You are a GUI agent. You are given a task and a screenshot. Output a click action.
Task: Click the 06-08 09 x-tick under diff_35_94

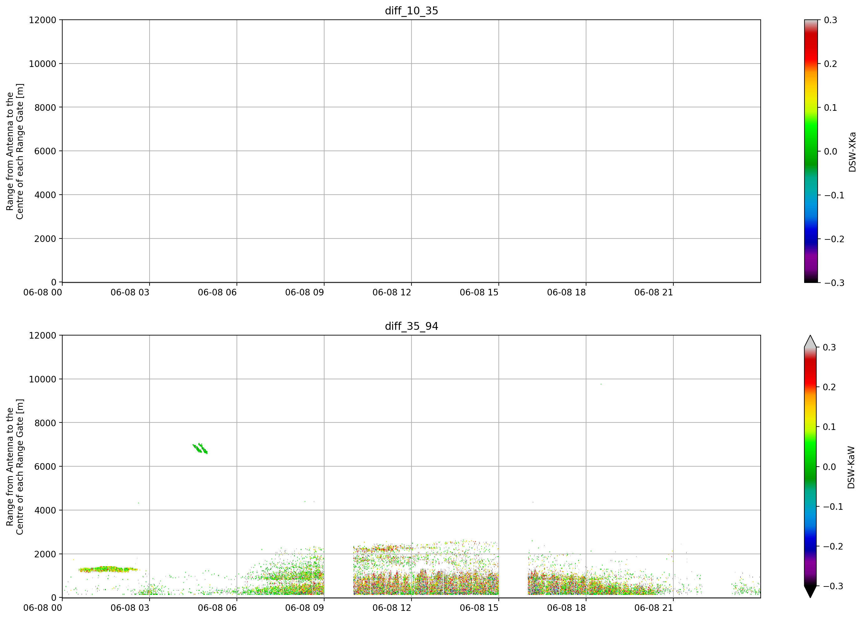304,608
